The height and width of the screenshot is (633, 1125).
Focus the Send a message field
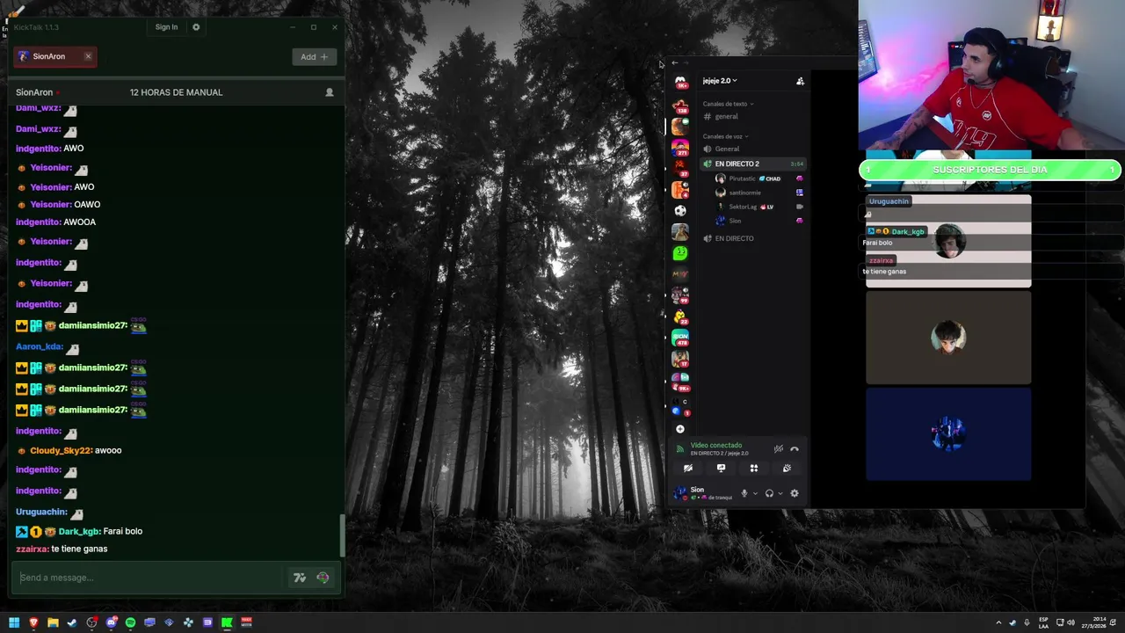149,578
